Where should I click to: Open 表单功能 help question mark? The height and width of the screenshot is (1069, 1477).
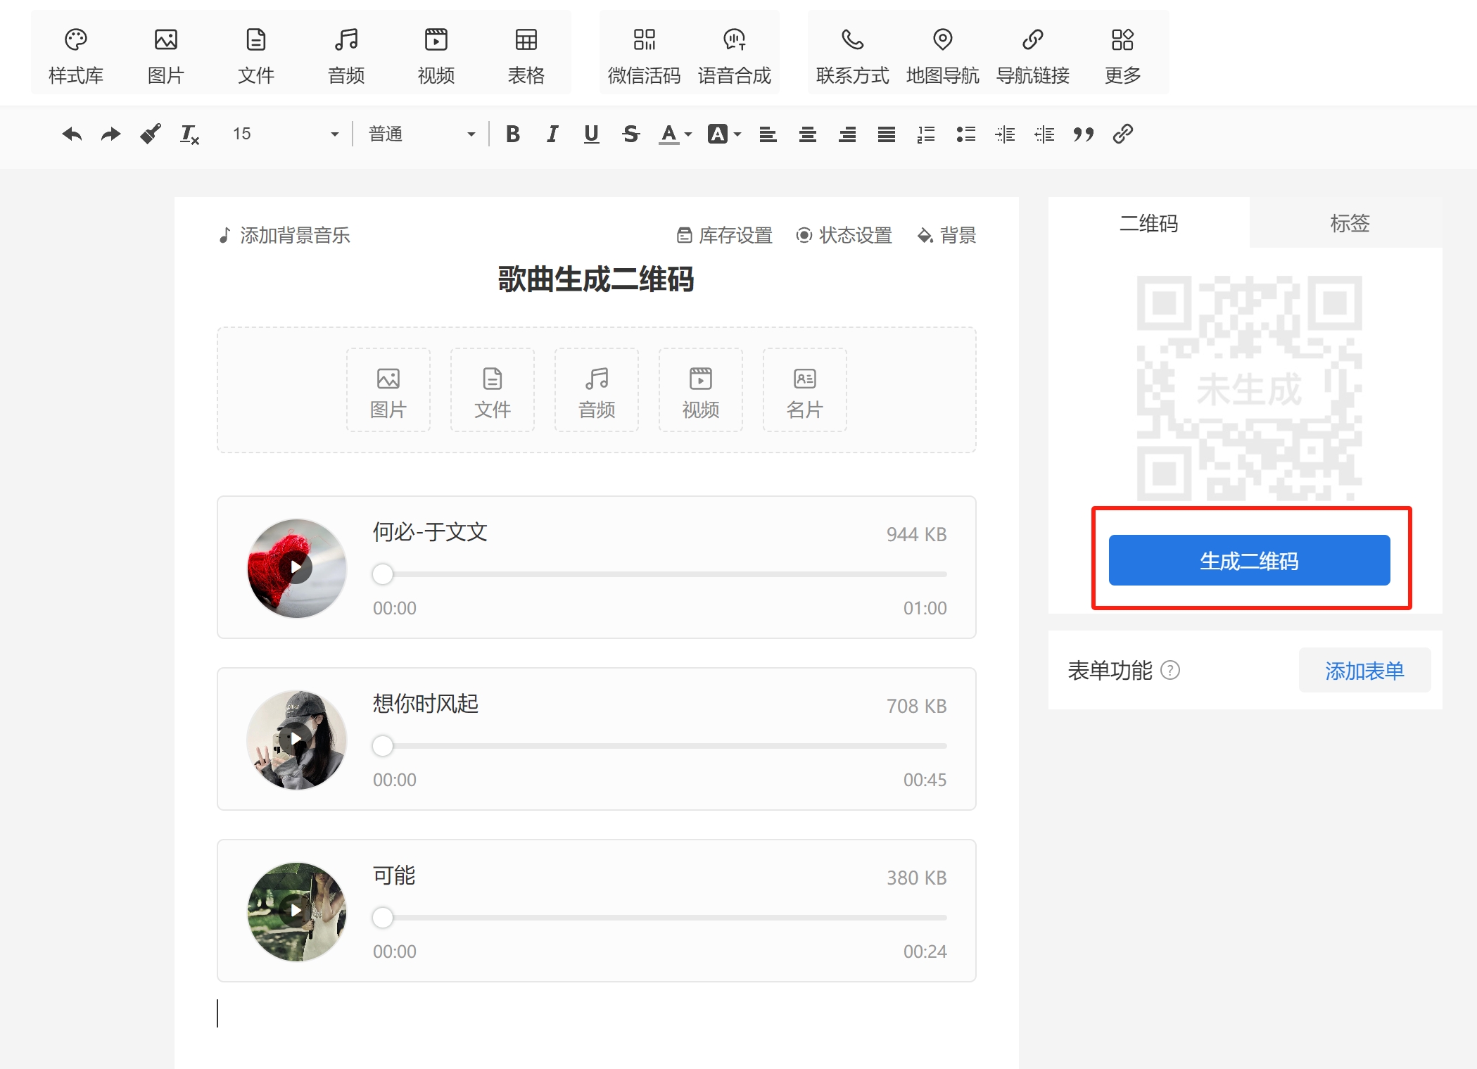pos(1169,671)
